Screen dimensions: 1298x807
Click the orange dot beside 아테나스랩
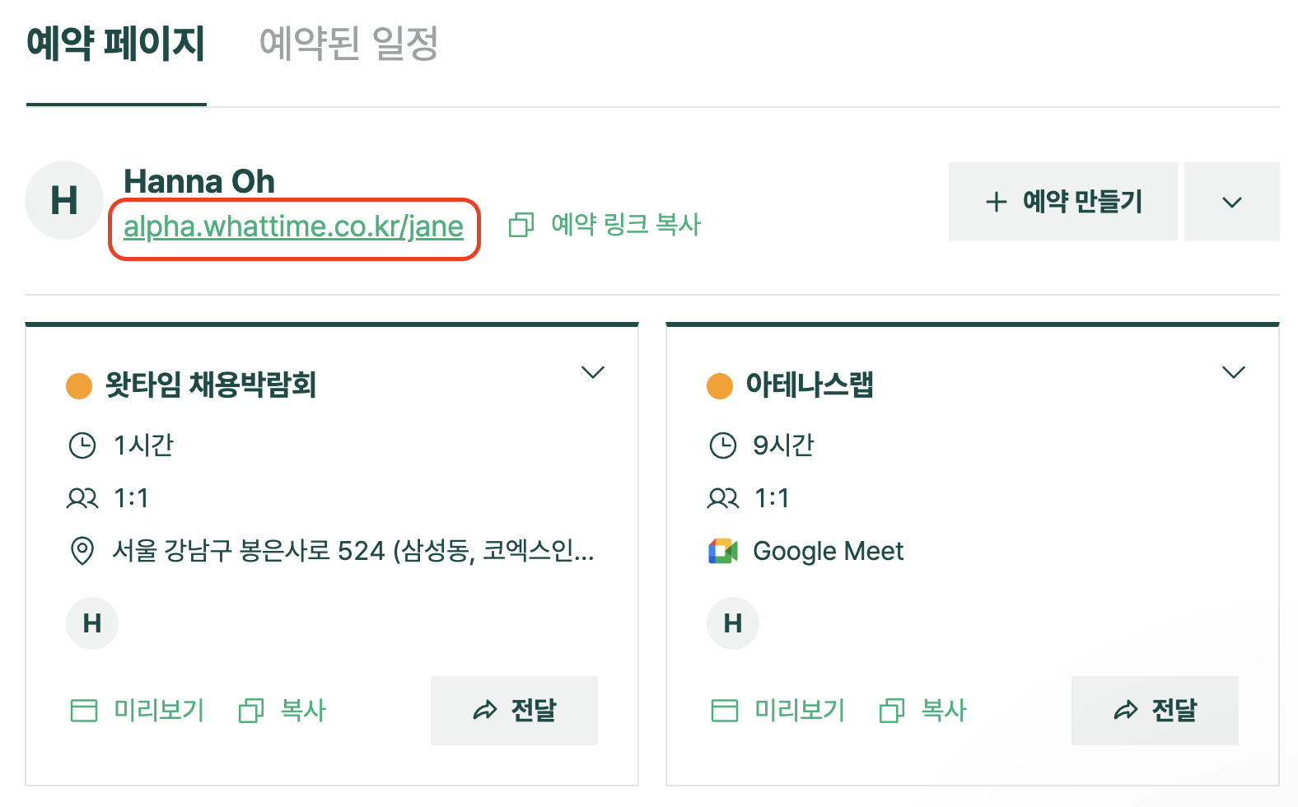tap(720, 385)
